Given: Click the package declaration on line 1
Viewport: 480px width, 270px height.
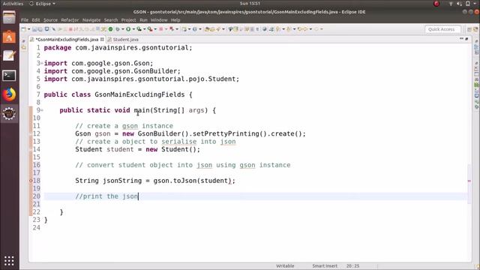Looking at the screenshot, I should 118,48.
